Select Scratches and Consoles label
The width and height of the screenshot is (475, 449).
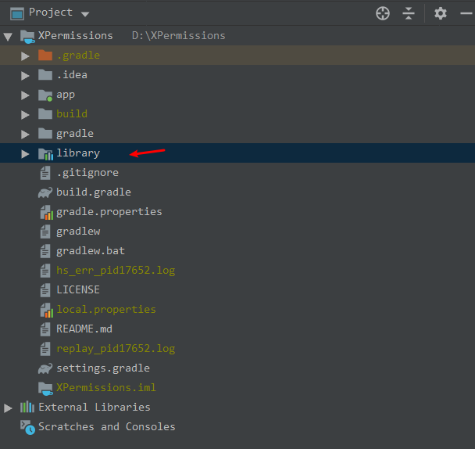(106, 427)
